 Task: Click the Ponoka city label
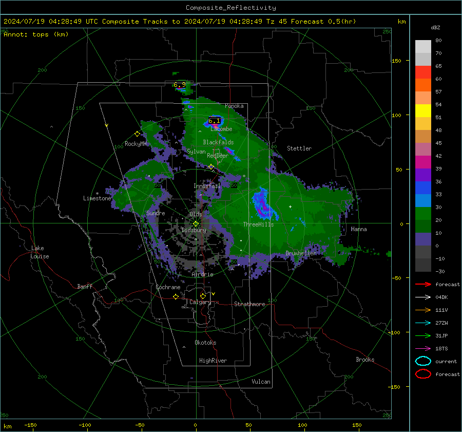234,106
